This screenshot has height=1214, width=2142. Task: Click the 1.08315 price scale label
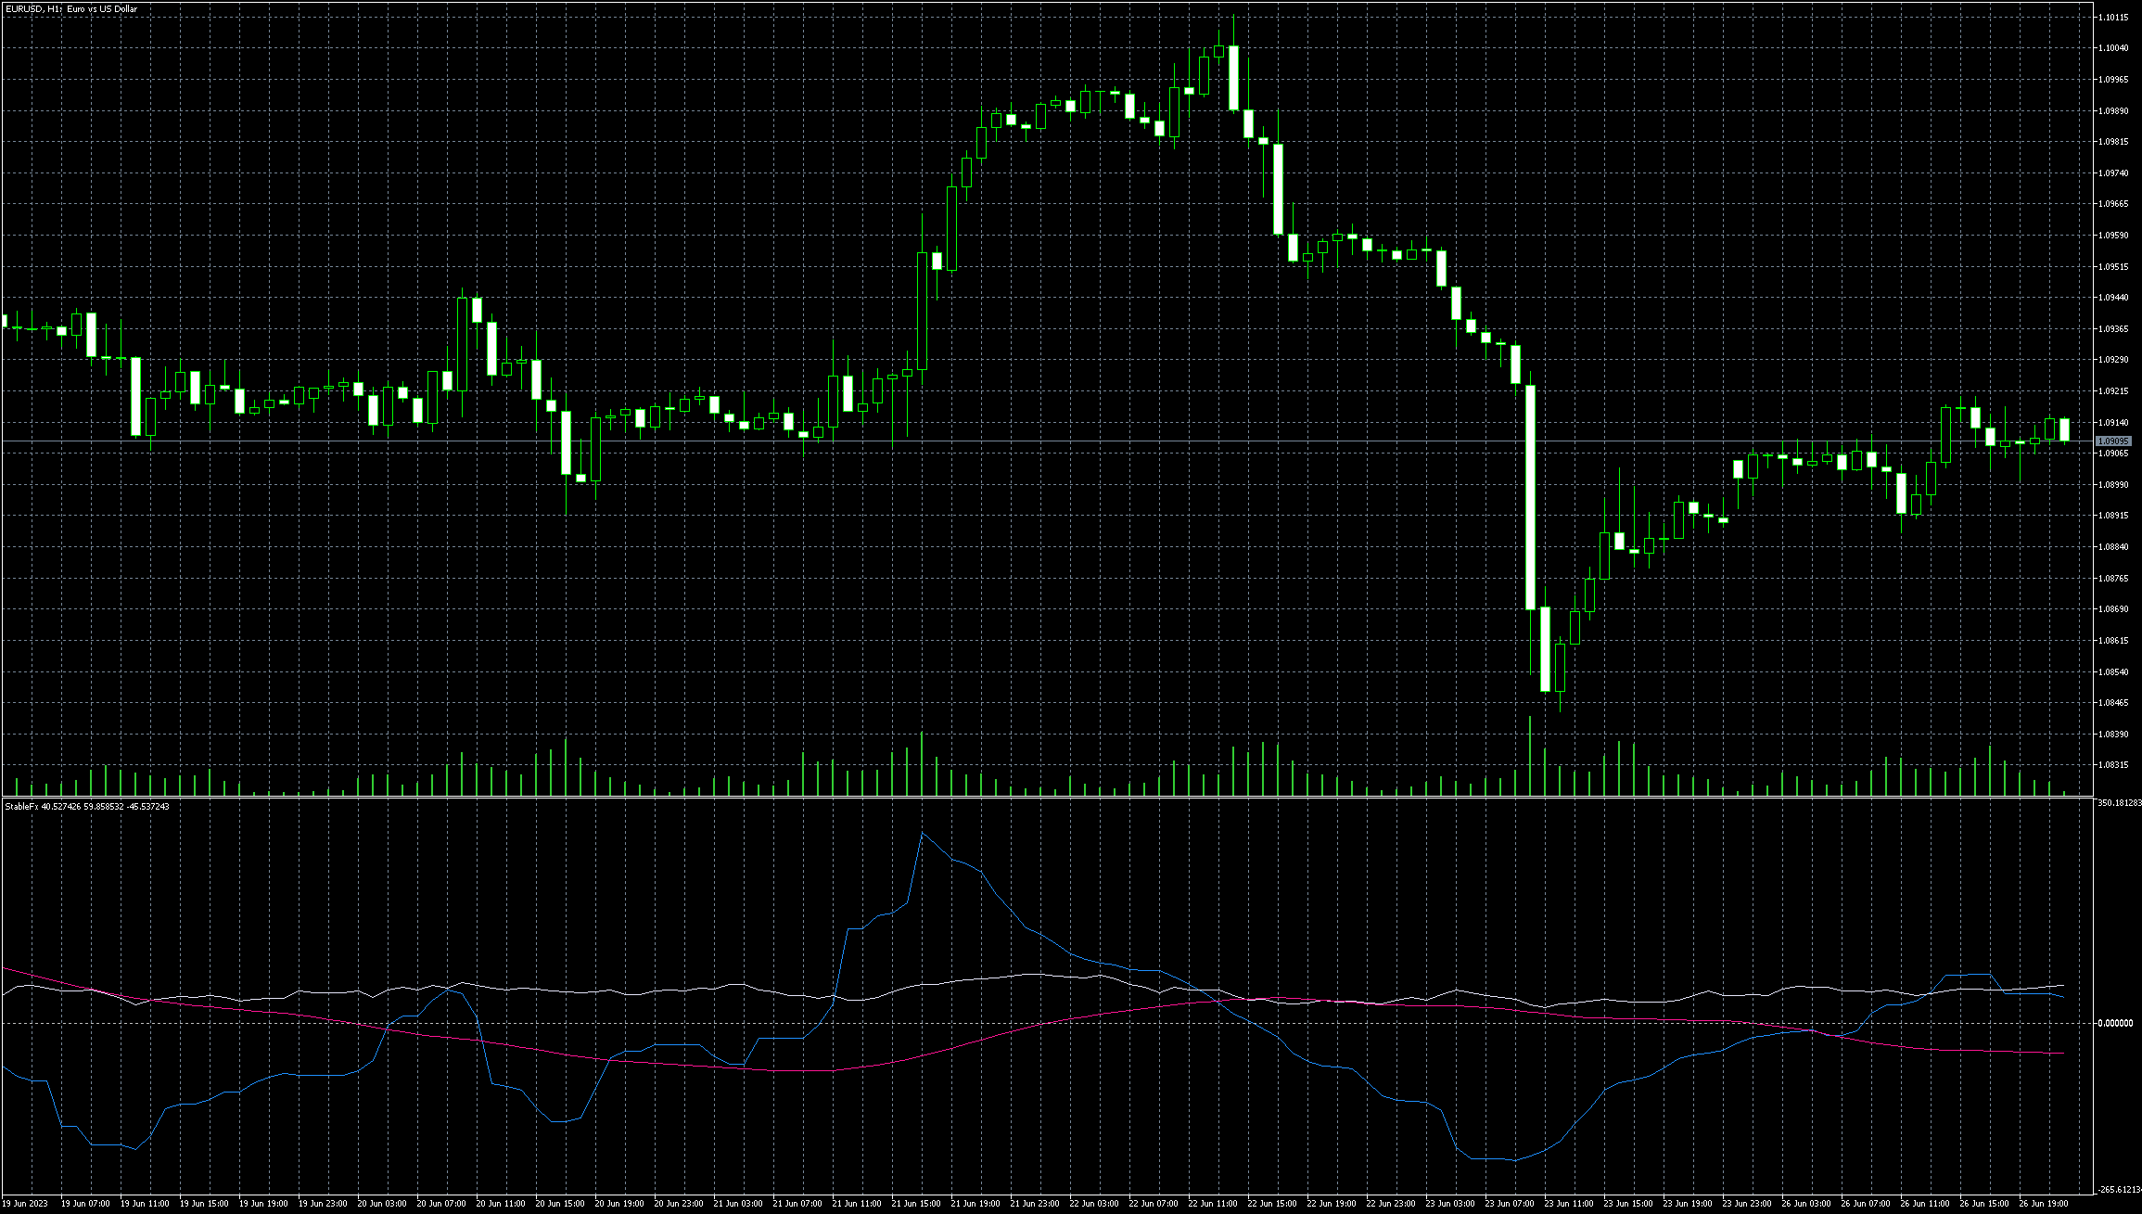2113,765
